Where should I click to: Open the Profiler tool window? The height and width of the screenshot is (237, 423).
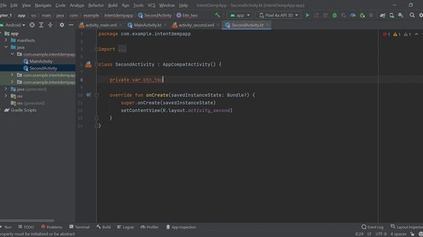tap(149, 227)
